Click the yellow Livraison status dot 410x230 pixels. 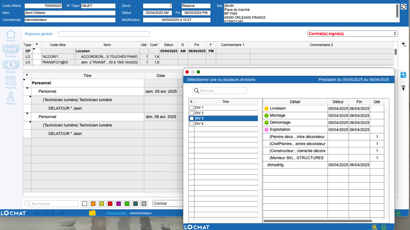(x=266, y=109)
